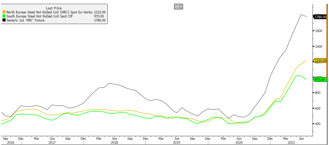The width and height of the screenshot is (329, 145).
Task: Click the 400 y-axis tick label
Action: tap(318, 124)
